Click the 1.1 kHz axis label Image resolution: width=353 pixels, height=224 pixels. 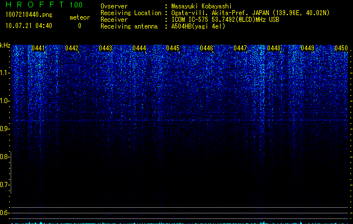[4, 73]
